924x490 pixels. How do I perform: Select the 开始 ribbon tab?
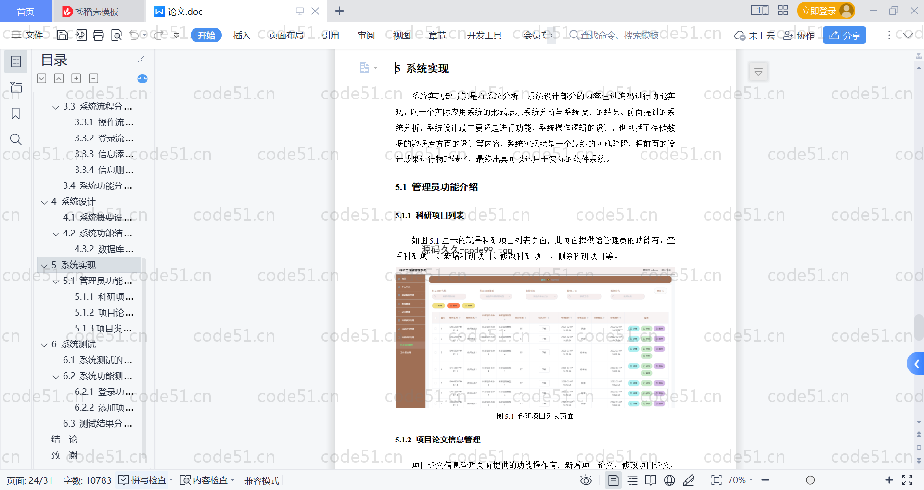point(206,35)
